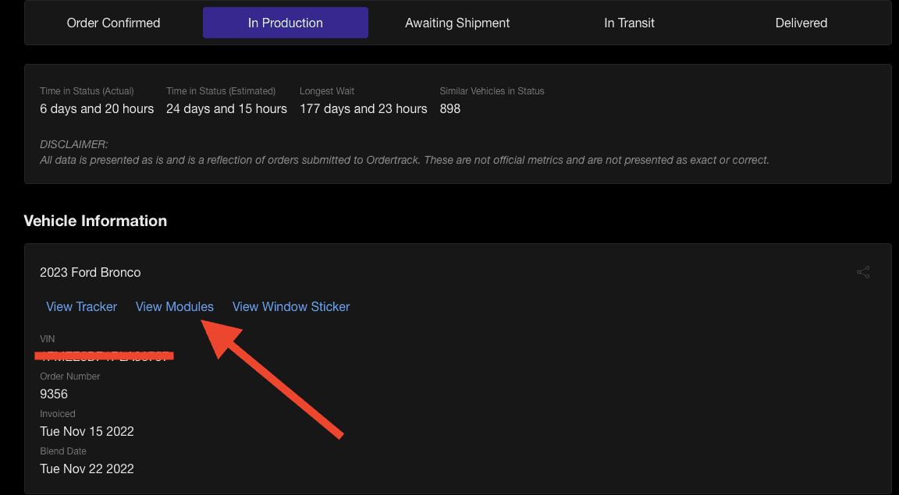Click the Time in Status (Estimated) label

(x=221, y=91)
